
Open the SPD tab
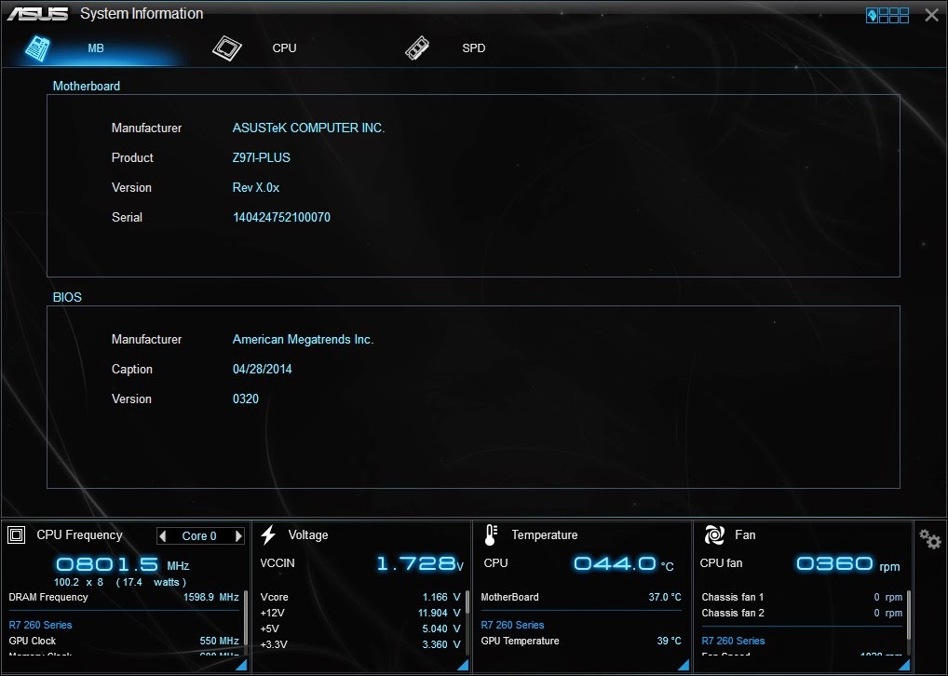pos(473,48)
